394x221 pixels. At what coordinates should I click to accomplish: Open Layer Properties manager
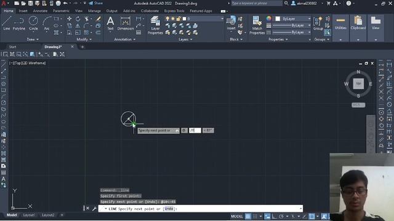(x=155, y=25)
